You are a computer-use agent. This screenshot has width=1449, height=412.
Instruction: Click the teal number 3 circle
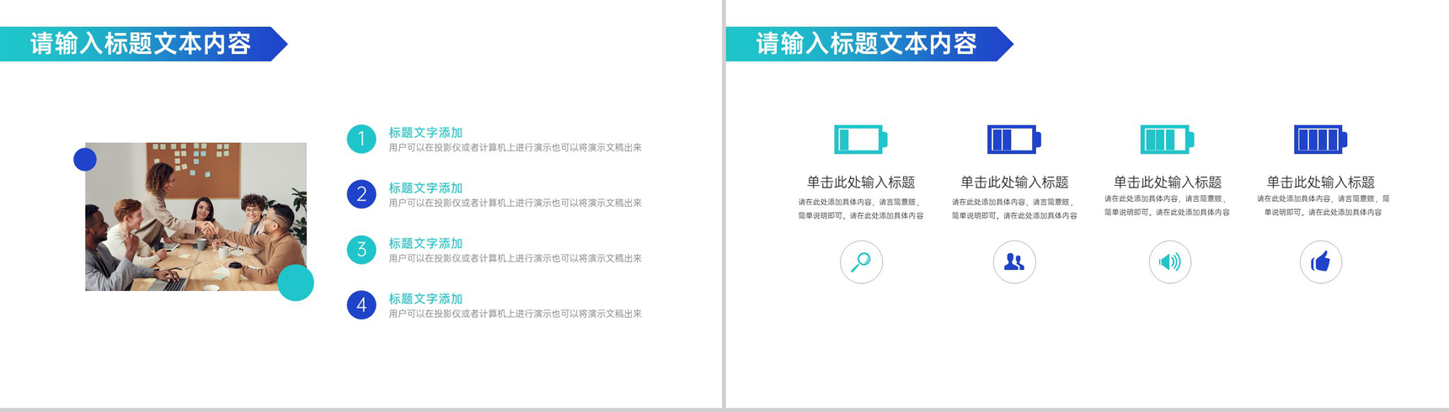click(361, 250)
